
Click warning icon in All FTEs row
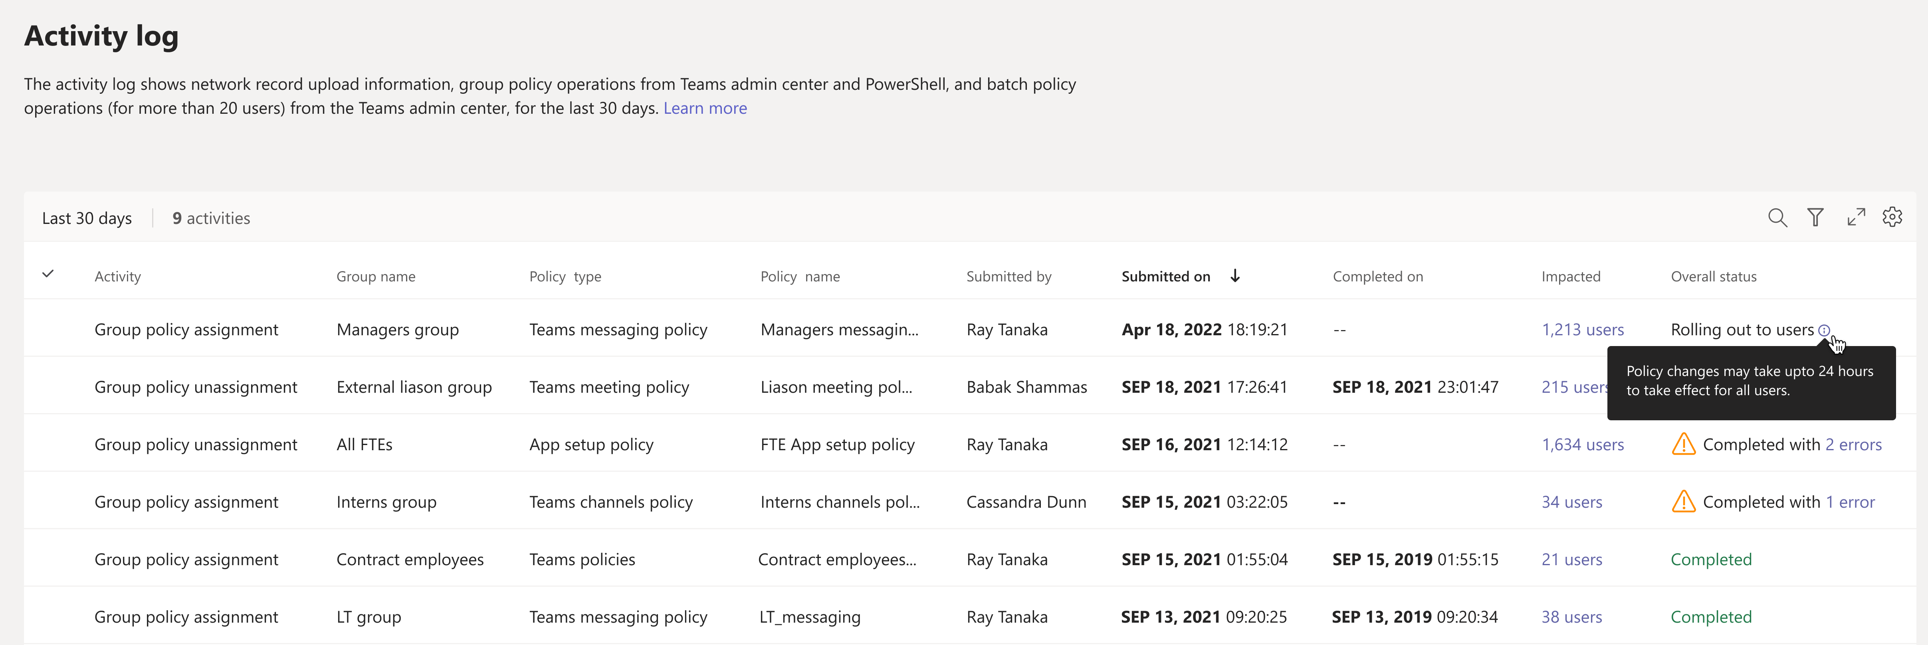1683,445
